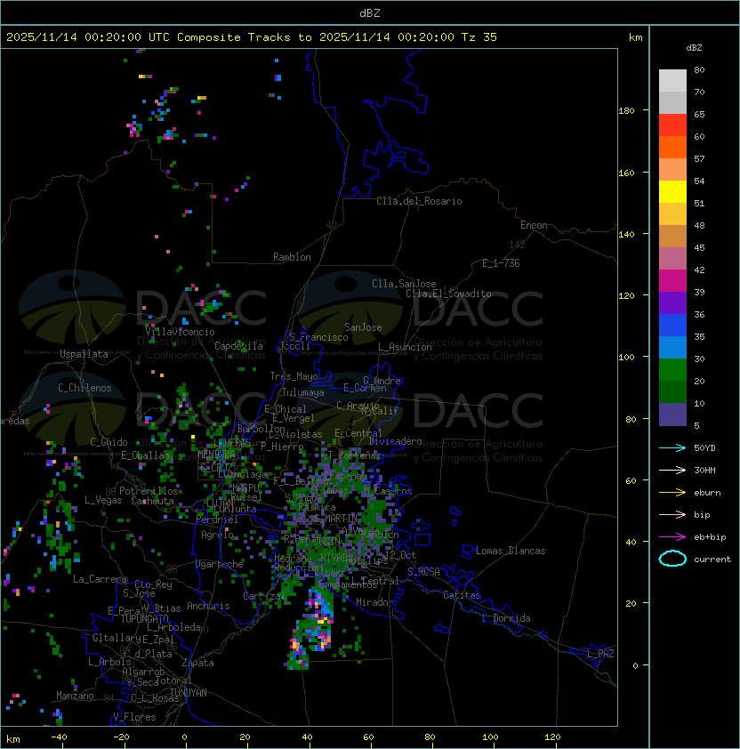The image size is (740, 749).
Task: Click the 'E_1-736' map label
Action: coord(501,263)
